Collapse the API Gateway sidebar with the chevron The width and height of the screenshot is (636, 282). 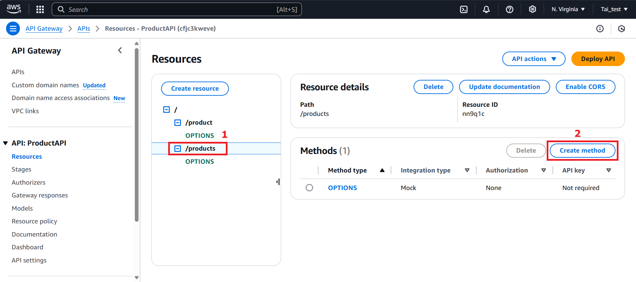[x=120, y=51]
